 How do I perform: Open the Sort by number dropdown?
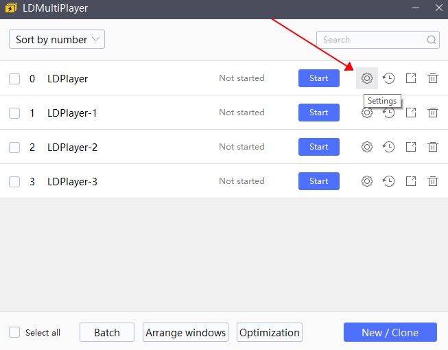coord(57,39)
